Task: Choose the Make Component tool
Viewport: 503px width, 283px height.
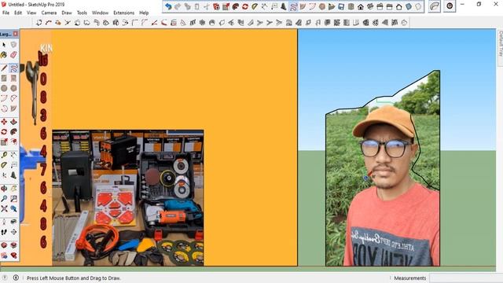Action: 13,45
